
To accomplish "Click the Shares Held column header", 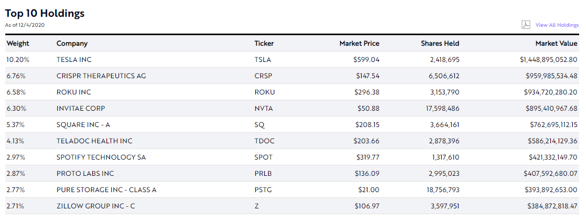I will (440, 44).
